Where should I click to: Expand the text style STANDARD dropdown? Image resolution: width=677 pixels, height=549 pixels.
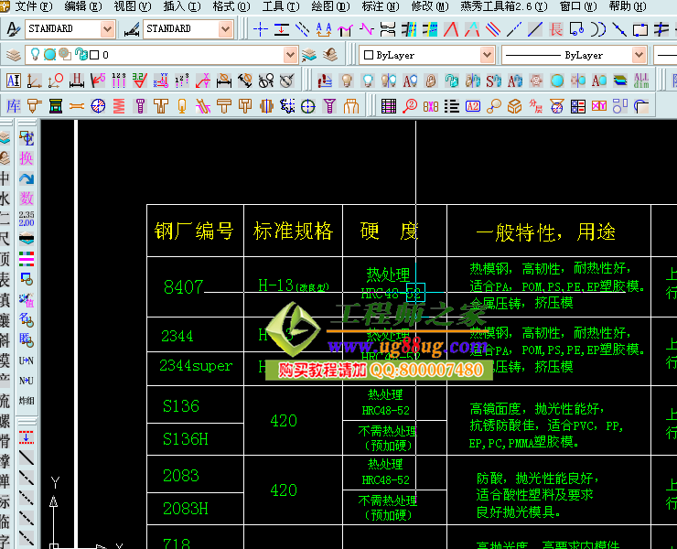pos(107,29)
